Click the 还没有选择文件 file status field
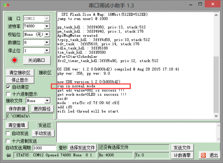Screen dimensions: 223x163 134,148
